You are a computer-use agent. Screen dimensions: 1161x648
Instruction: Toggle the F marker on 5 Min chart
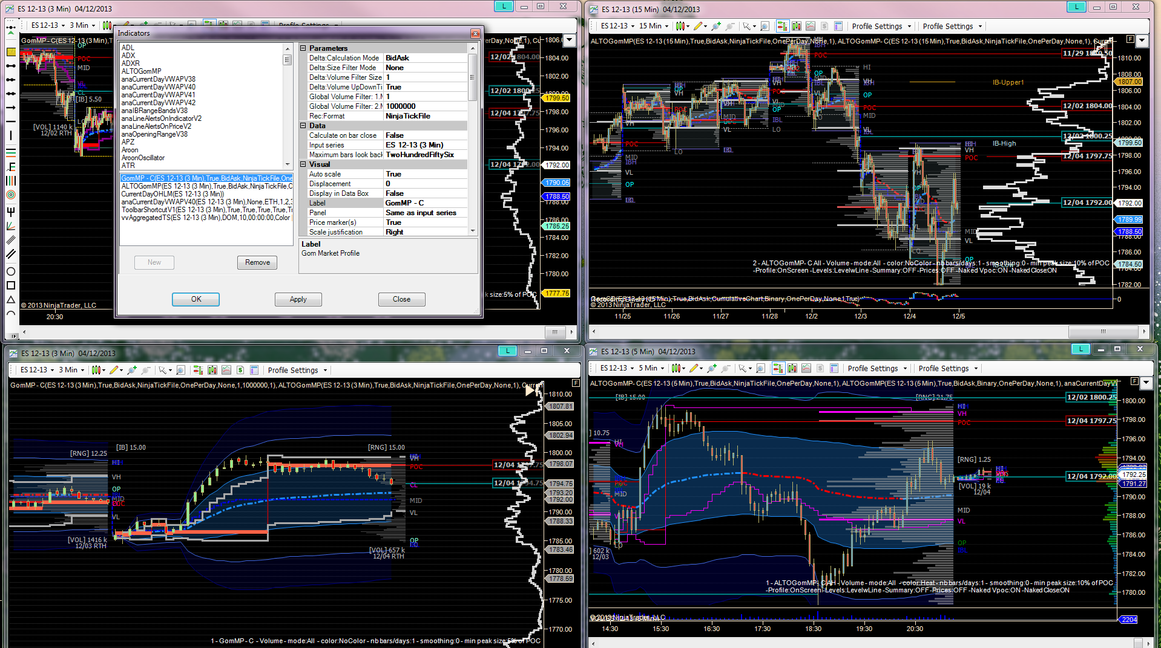[x=1134, y=381]
